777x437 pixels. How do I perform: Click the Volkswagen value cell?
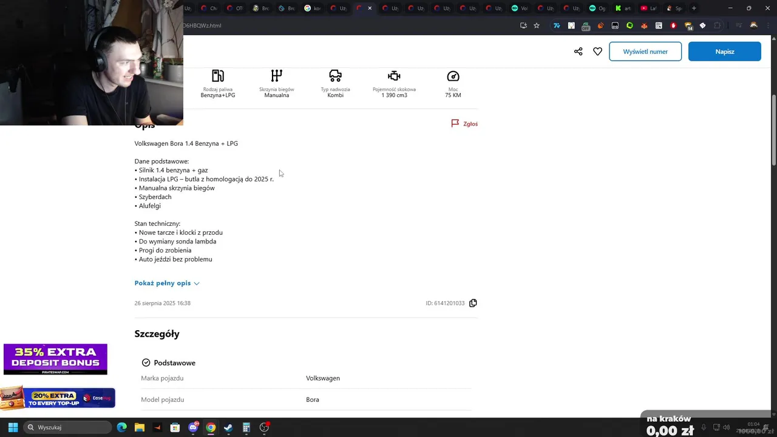point(323,378)
